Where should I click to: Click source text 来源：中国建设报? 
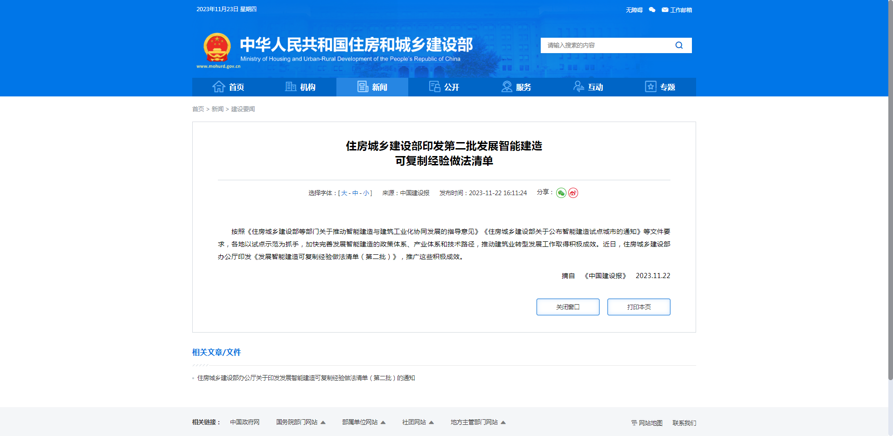point(405,193)
